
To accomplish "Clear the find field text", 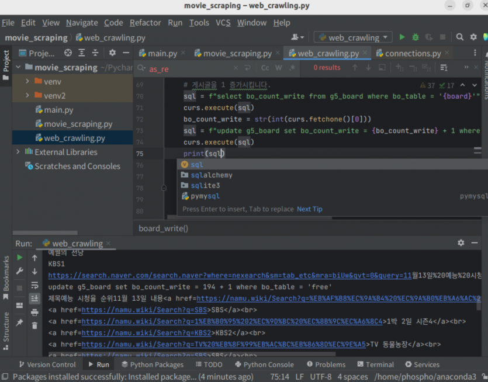I will (x=236, y=68).
